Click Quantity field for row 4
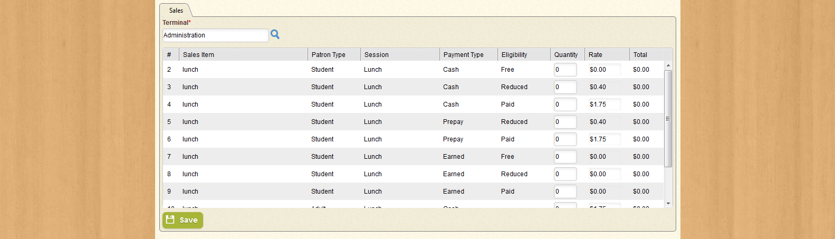This screenshot has height=239, width=835. pyautogui.click(x=565, y=104)
